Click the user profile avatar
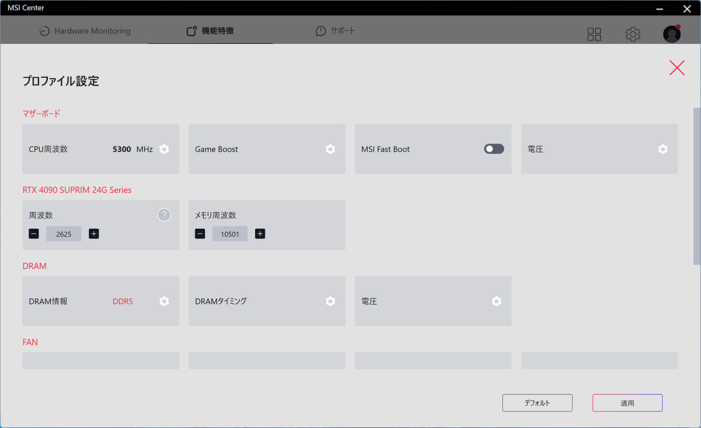The height and width of the screenshot is (428, 701). 672,34
